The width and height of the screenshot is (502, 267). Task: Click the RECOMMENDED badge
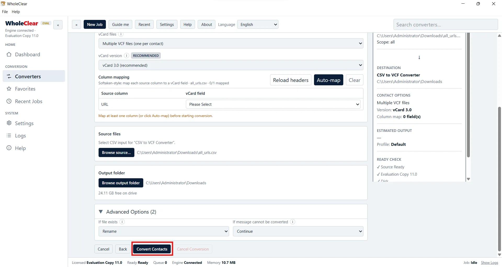[146, 55]
